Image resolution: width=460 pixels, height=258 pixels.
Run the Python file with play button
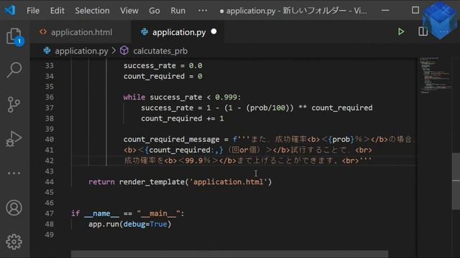401,32
